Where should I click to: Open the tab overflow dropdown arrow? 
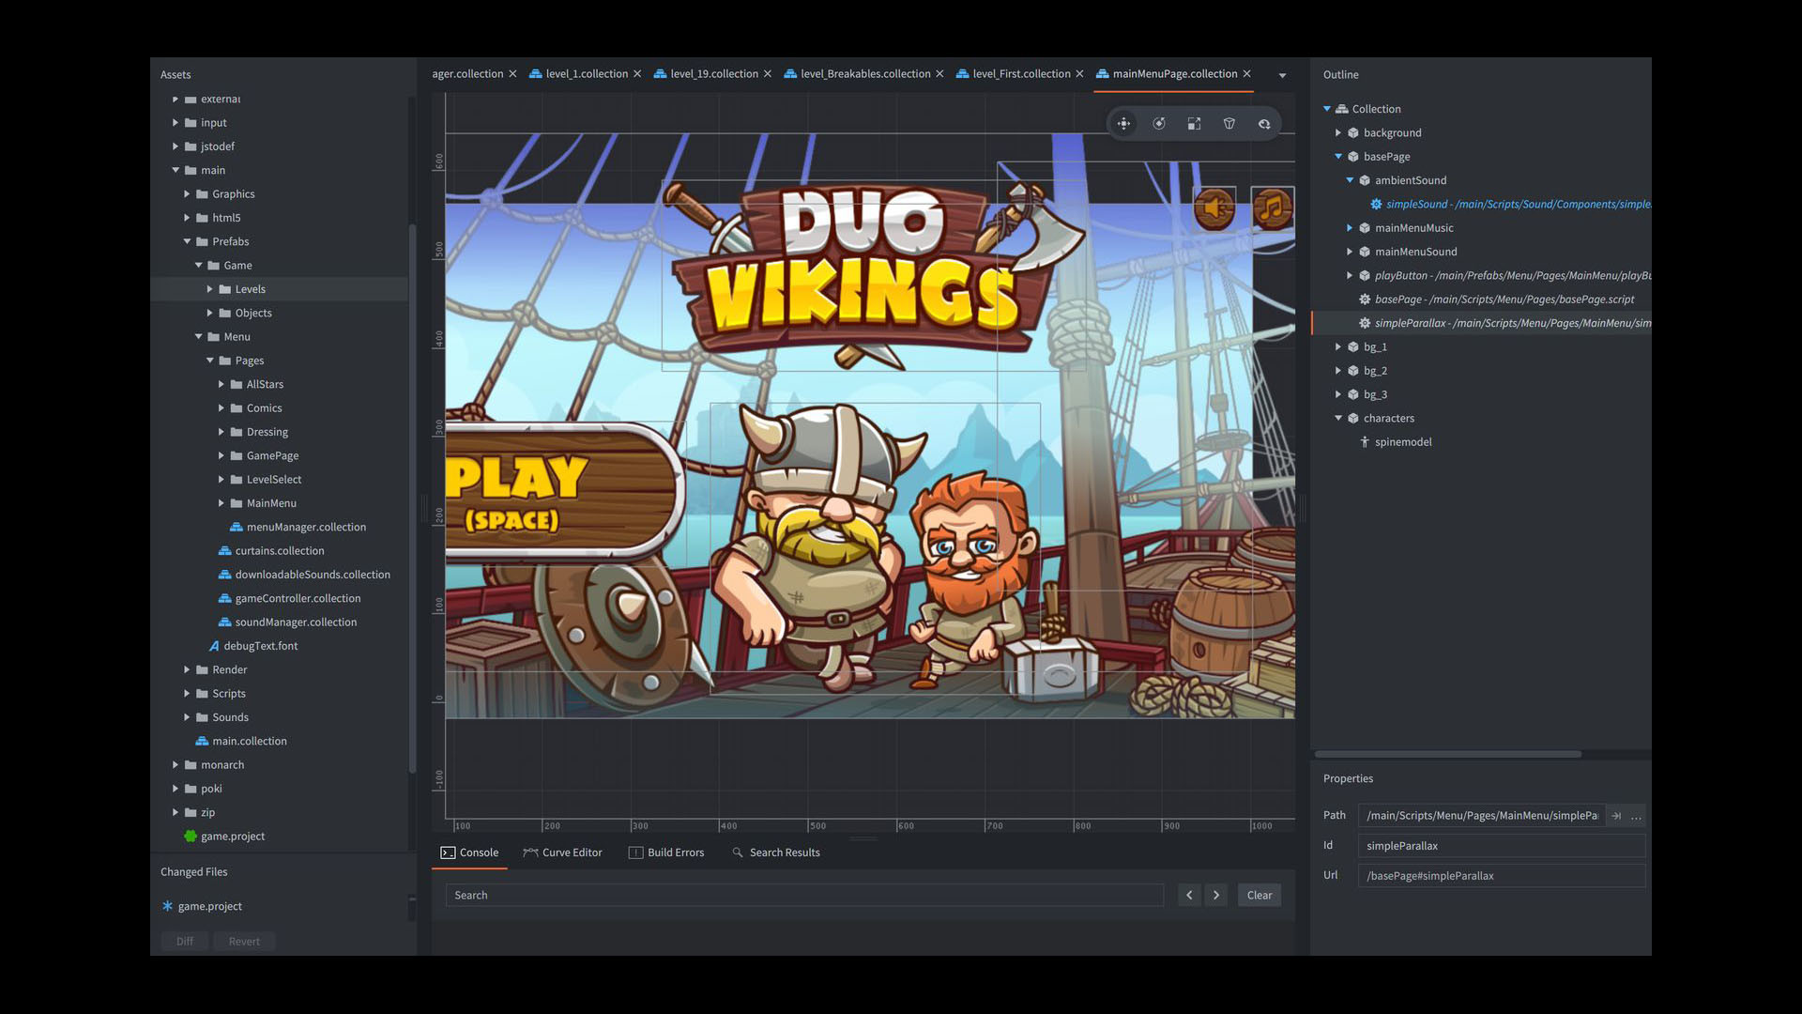point(1282,74)
